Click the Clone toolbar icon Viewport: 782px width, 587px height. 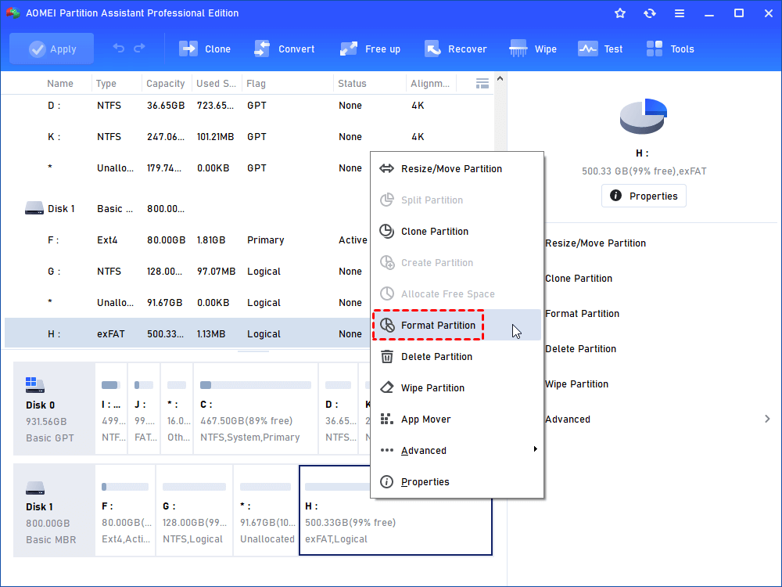pyautogui.click(x=188, y=49)
